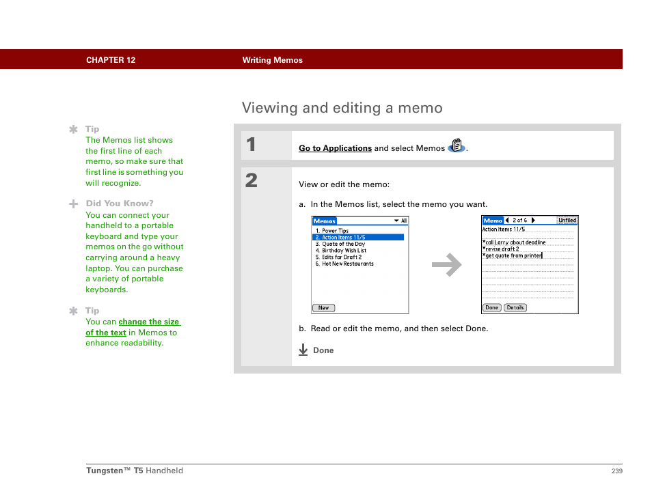This screenshot has height=504, width=652.
Task: Open the Unfiled category selector
Action: pos(567,220)
